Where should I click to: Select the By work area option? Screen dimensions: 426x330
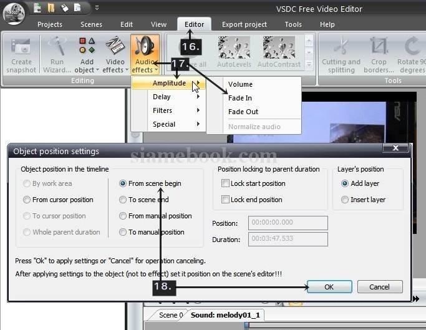(27, 183)
